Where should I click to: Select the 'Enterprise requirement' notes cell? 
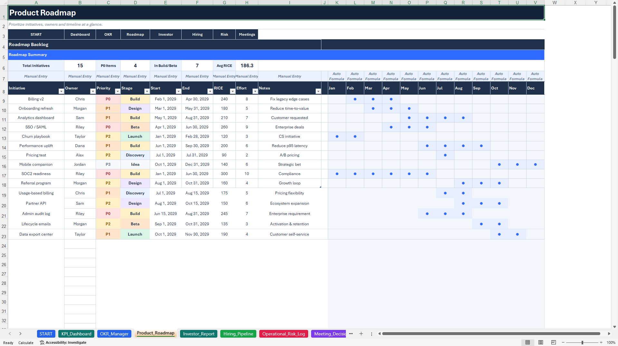[290, 214]
